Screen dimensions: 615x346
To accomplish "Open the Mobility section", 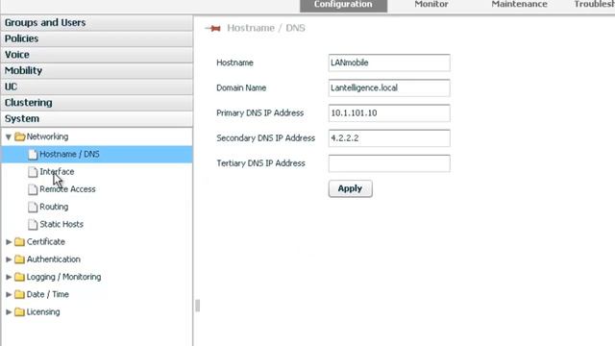I will [x=97, y=70].
